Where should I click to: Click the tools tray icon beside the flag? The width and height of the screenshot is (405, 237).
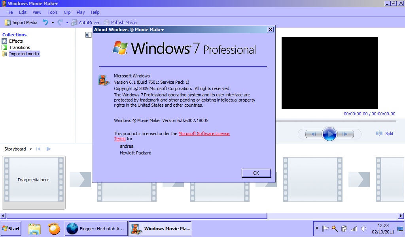tap(335, 228)
